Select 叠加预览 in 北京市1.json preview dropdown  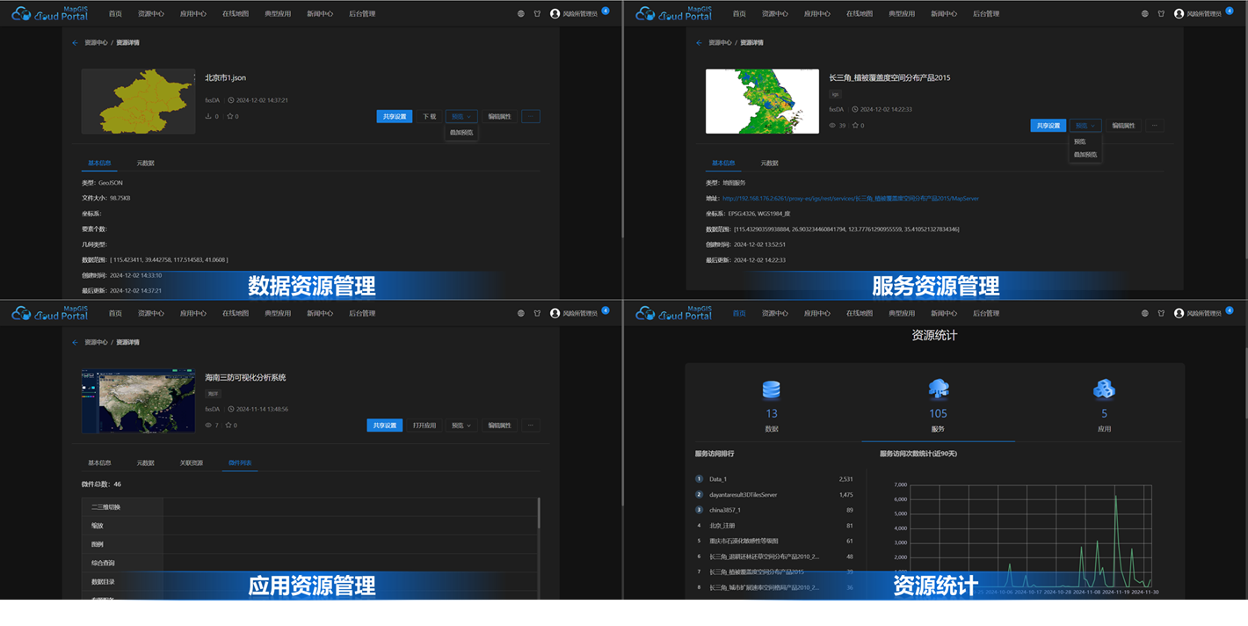[461, 133]
